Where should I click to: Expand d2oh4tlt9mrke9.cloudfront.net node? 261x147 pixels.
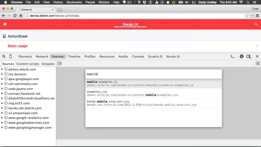[x=2, y=98]
